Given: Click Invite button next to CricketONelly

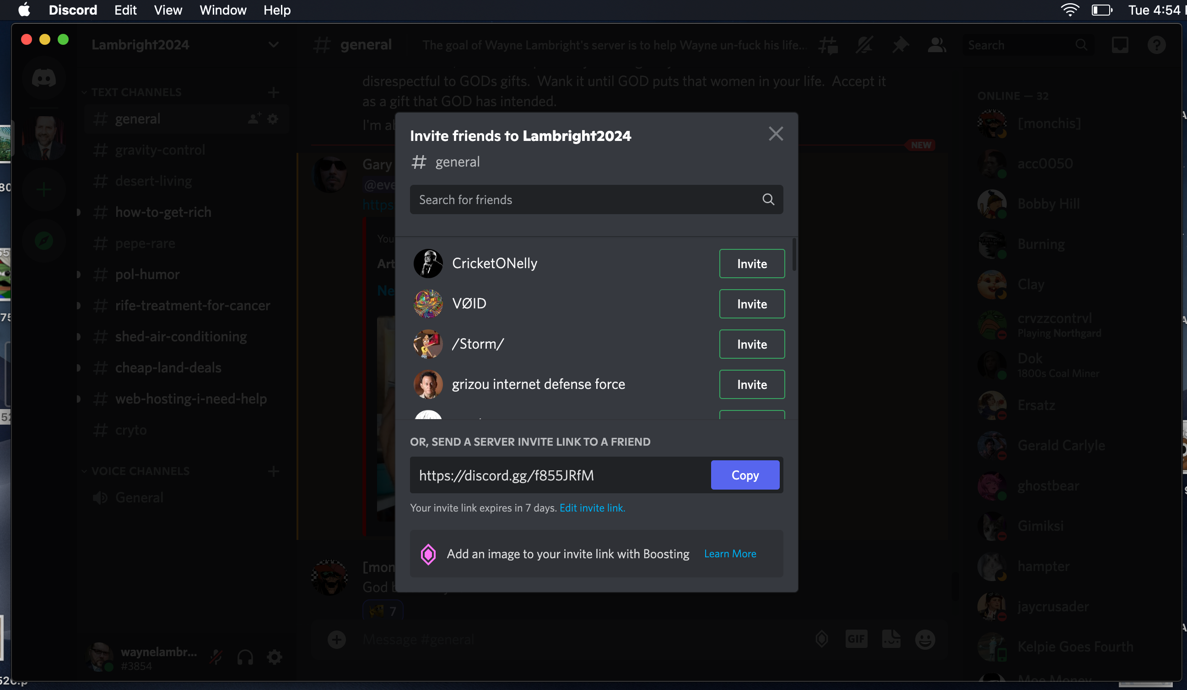Looking at the screenshot, I should [751, 264].
